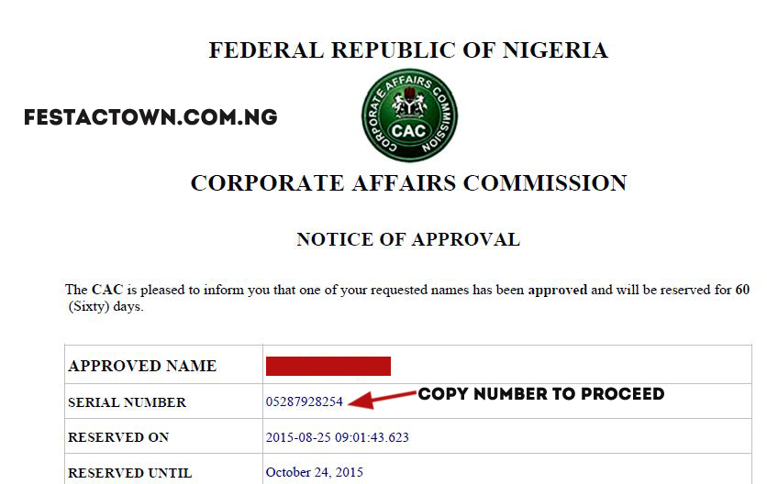Click the FESTACTOWN.COM.NG watermark text
Viewport: 767px width, 484px height.
pyautogui.click(x=150, y=117)
